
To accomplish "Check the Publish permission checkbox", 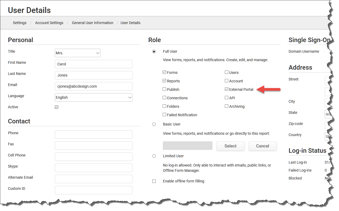I will click(x=164, y=89).
